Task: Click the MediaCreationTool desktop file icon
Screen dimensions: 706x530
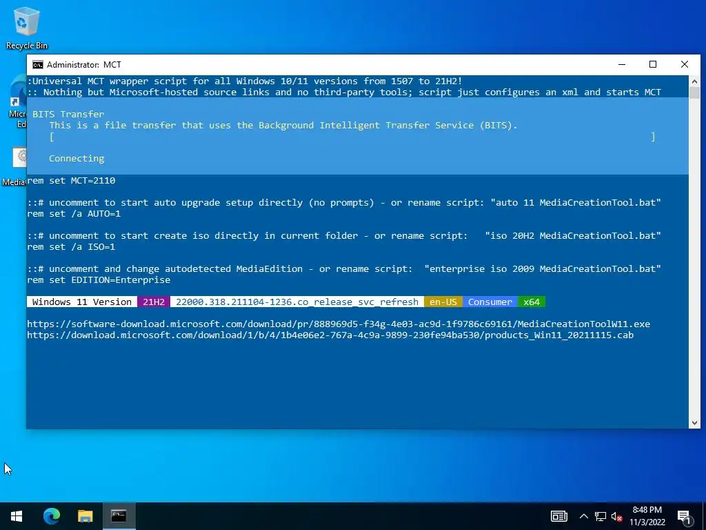Action: point(14,167)
